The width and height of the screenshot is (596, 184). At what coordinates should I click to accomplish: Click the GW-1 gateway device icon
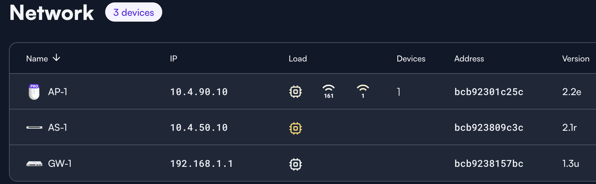[34, 163]
